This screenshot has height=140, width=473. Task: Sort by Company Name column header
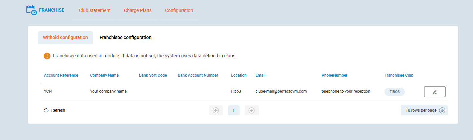[104, 75]
